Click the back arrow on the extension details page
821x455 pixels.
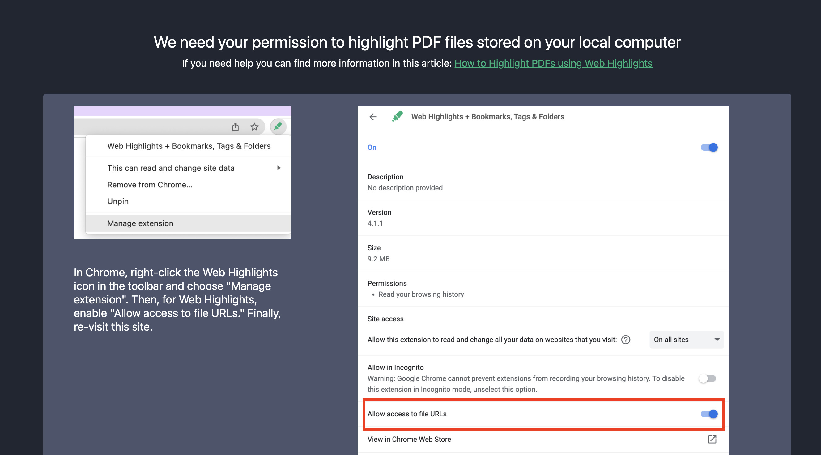click(x=373, y=117)
